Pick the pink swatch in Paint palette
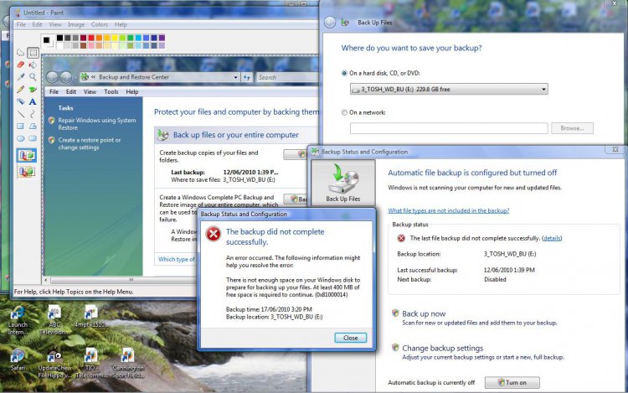 coord(91,46)
